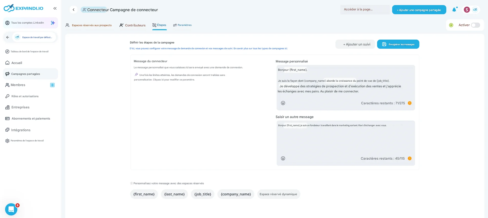Open the campaign types learn-more link
The image size is (488, 218).
click(260, 48)
